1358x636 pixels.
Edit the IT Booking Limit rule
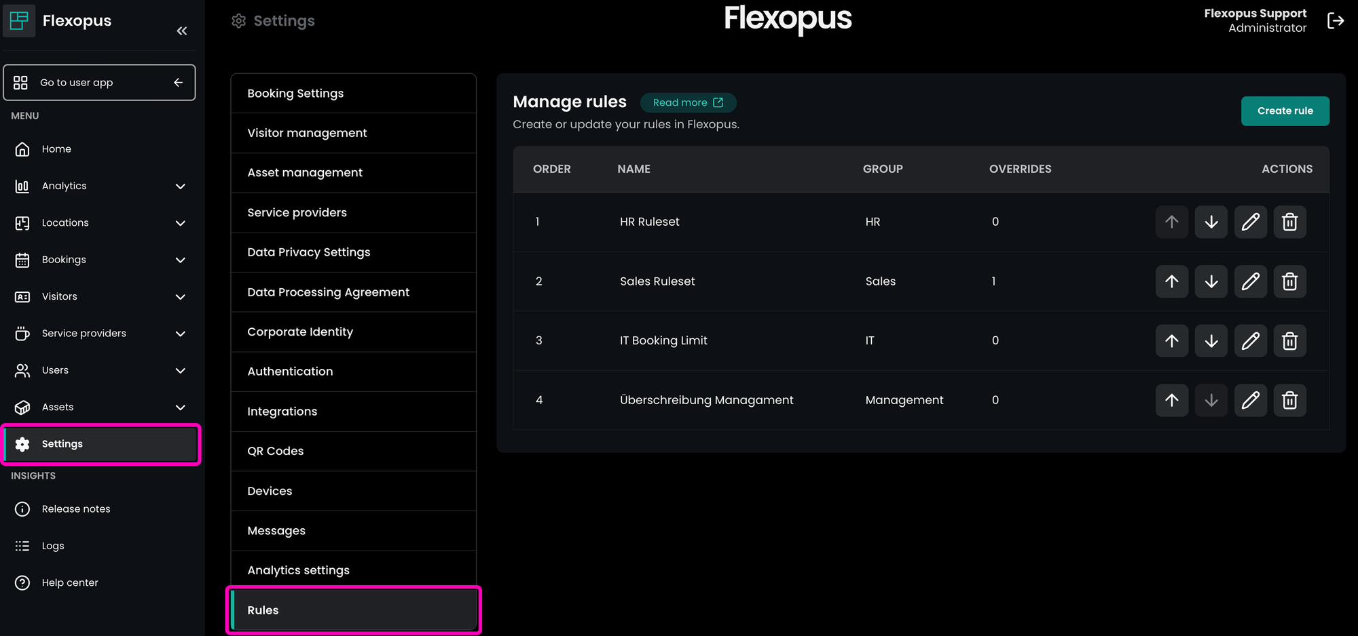tap(1250, 340)
